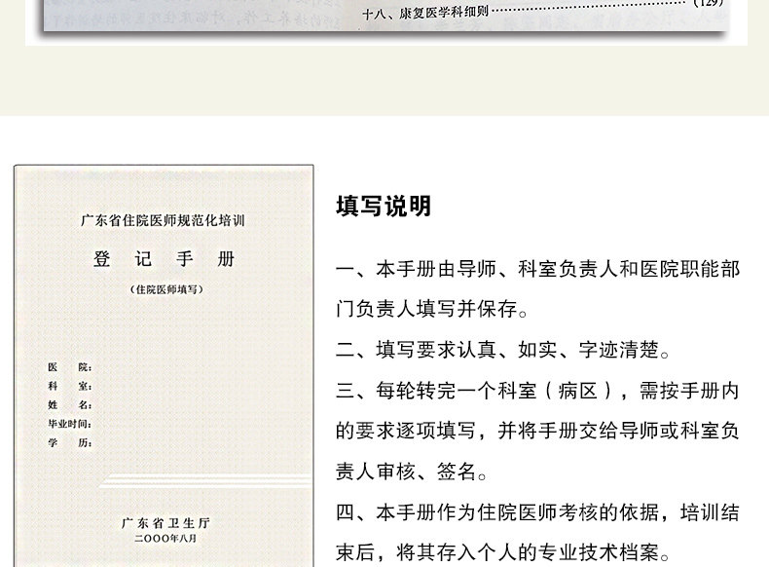This screenshot has width=769, height=567.
Task: Click the 二〇〇〇年八月 date text
Action: tap(165, 539)
